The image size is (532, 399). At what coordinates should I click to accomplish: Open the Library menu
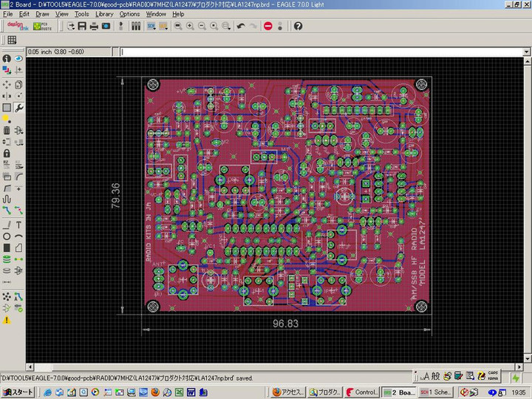(104, 14)
